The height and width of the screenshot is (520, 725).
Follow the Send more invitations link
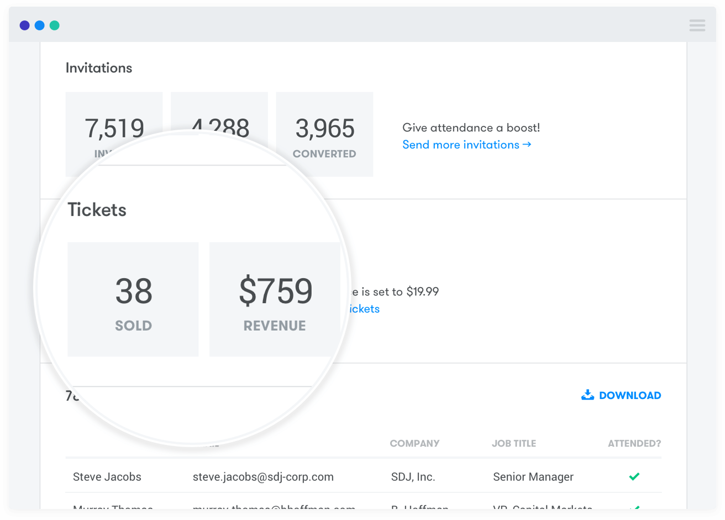(x=466, y=145)
